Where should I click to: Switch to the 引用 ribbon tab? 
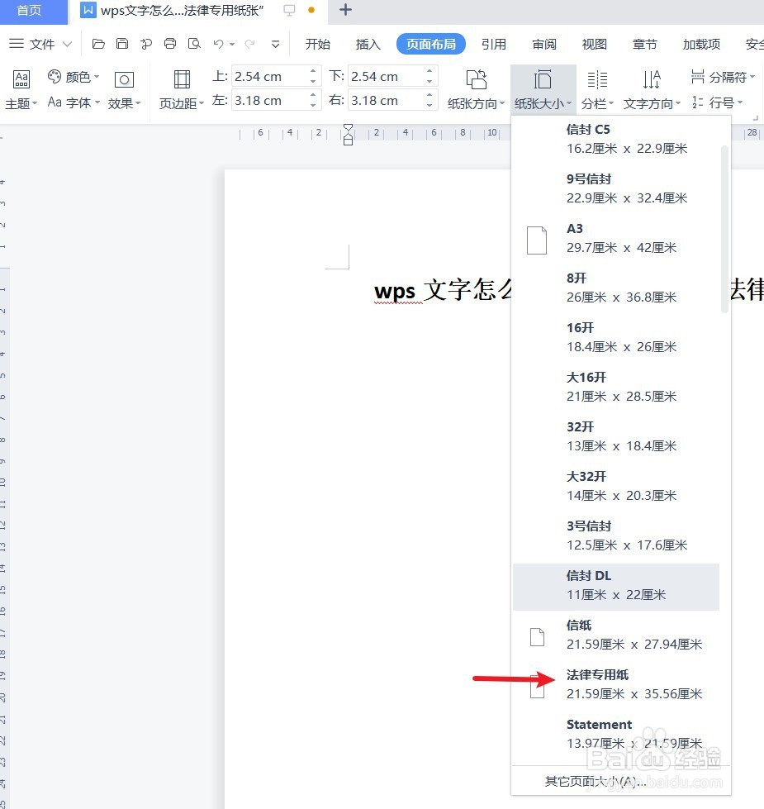493,45
